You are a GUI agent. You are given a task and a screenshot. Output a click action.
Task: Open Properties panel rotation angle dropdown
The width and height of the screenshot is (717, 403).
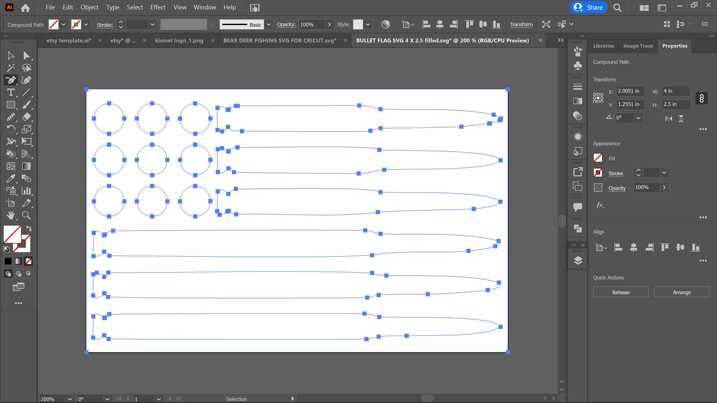tap(638, 118)
